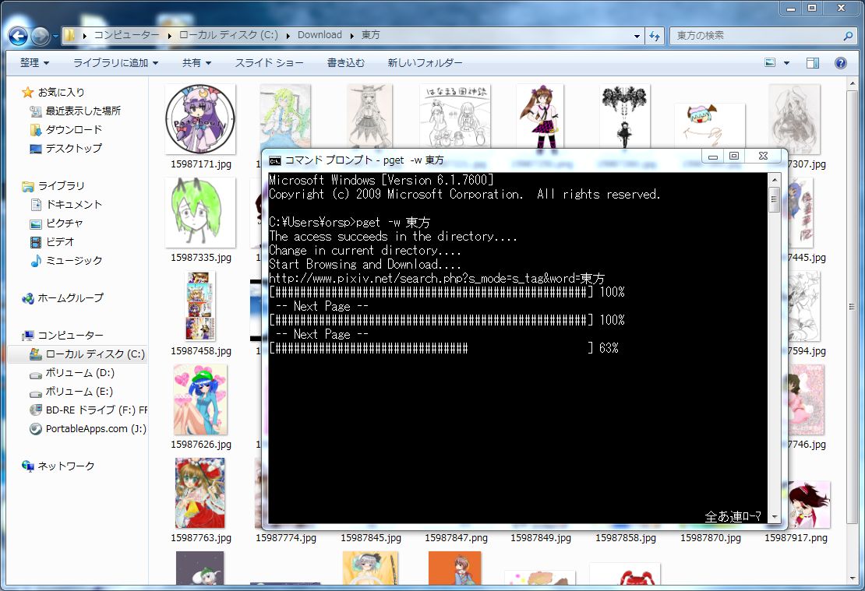865x591 pixels.
Task: Click the Download breadcrumb
Action: (320, 35)
